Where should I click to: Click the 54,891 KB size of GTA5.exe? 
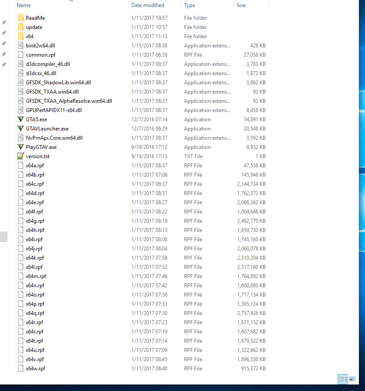click(x=255, y=119)
